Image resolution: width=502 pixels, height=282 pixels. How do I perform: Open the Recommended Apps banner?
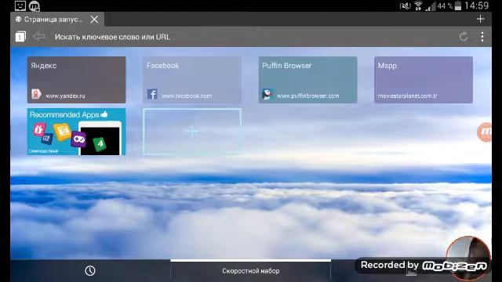coord(77,132)
